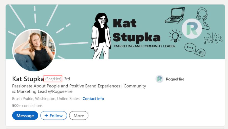This screenshot has height=129, width=228.
Task: Click the crowd doodle in the banner
Action: point(213,38)
